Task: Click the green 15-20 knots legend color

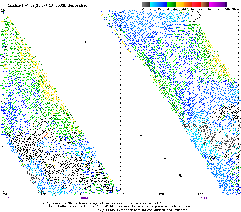Action: [x=171, y=4]
